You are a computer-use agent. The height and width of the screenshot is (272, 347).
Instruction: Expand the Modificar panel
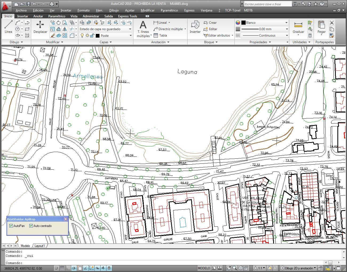click(x=54, y=42)
